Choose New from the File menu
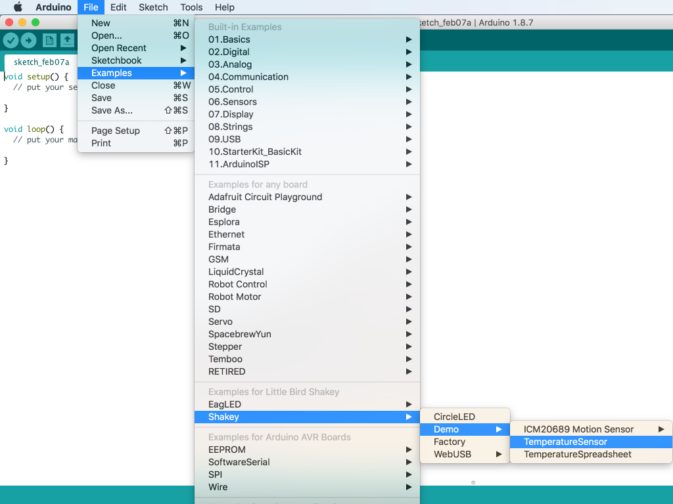Image resolution: width=673 pixels, height=504 pixels. pos(136,23)
